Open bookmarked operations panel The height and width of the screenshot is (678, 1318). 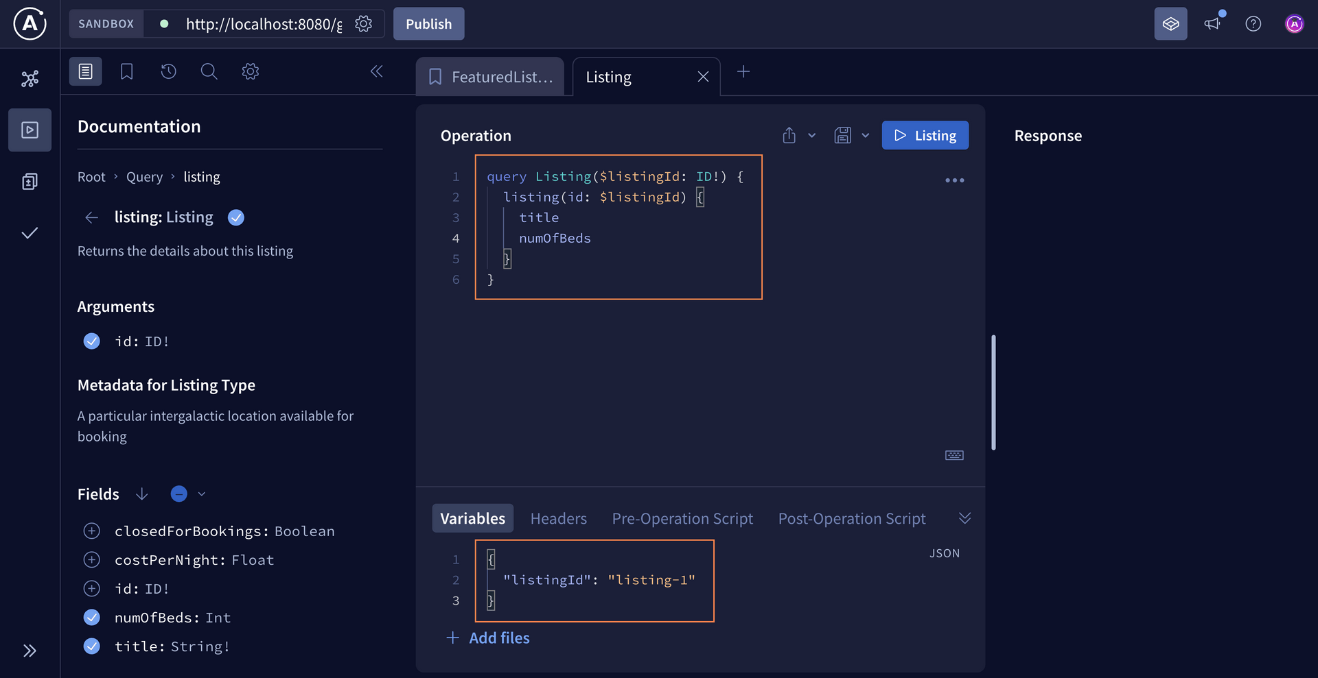click(x=126, y=71)
